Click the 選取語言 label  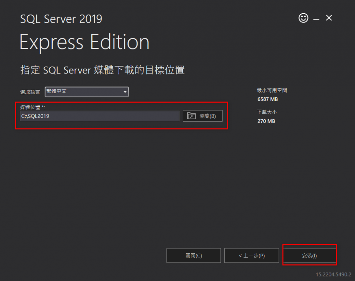[x=30, y=92]
